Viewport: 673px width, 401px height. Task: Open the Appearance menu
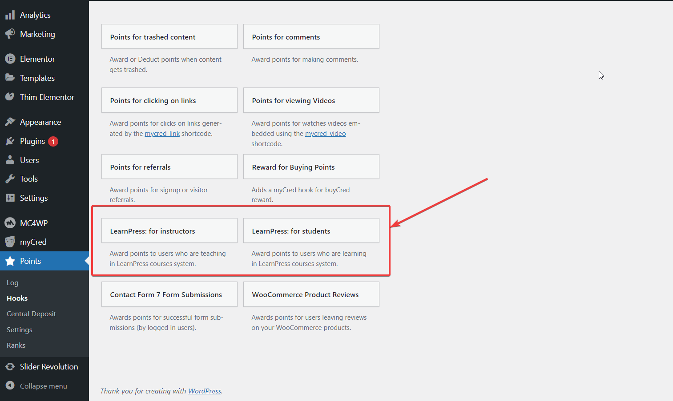[x=40, y=122]
